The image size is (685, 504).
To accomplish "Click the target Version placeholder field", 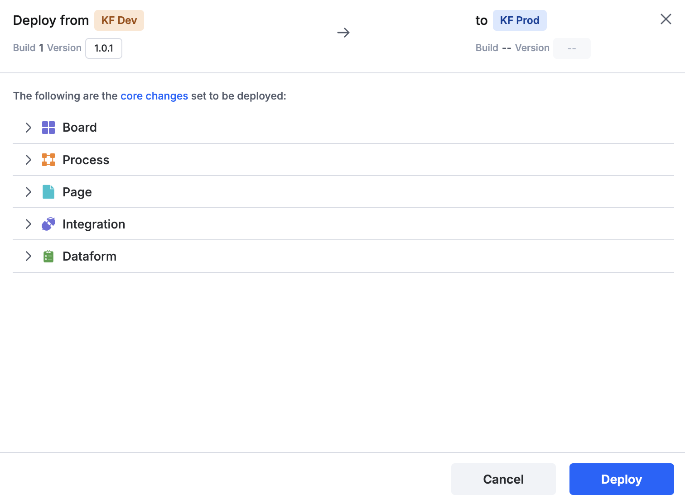I will (x=572, y=48).
